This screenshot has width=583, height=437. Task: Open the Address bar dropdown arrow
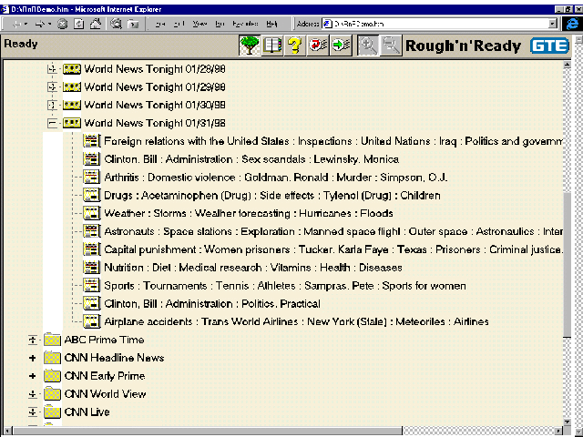(x=554, y=23)
